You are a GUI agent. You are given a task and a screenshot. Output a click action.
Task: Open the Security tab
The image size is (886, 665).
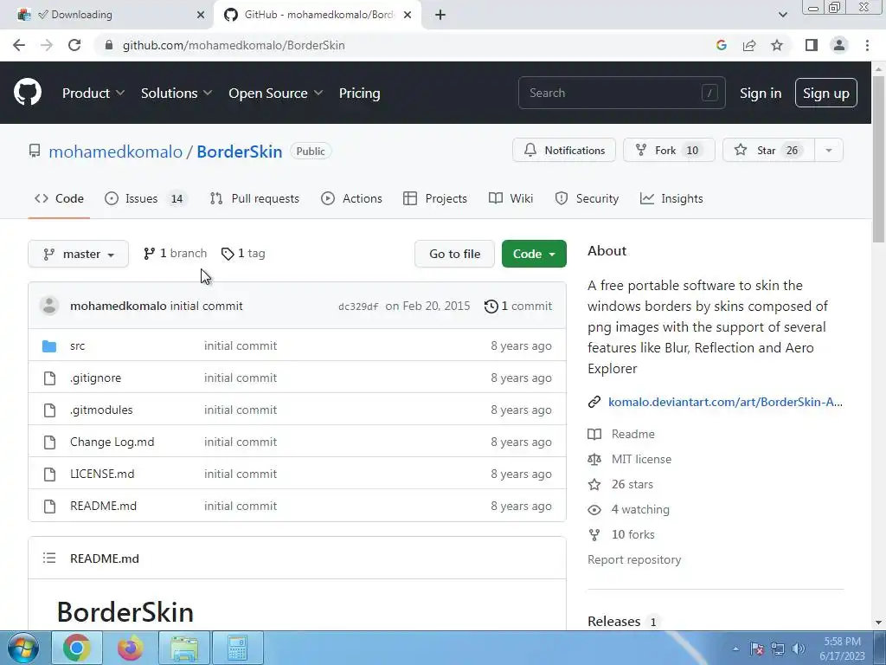(587, 198)
